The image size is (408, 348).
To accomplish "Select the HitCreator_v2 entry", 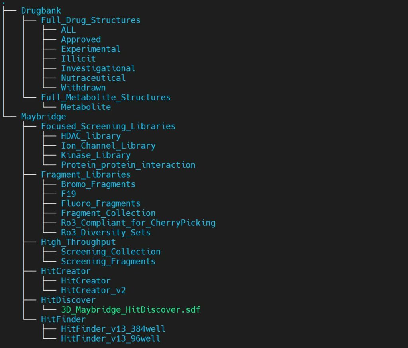I will click(93, 290).
